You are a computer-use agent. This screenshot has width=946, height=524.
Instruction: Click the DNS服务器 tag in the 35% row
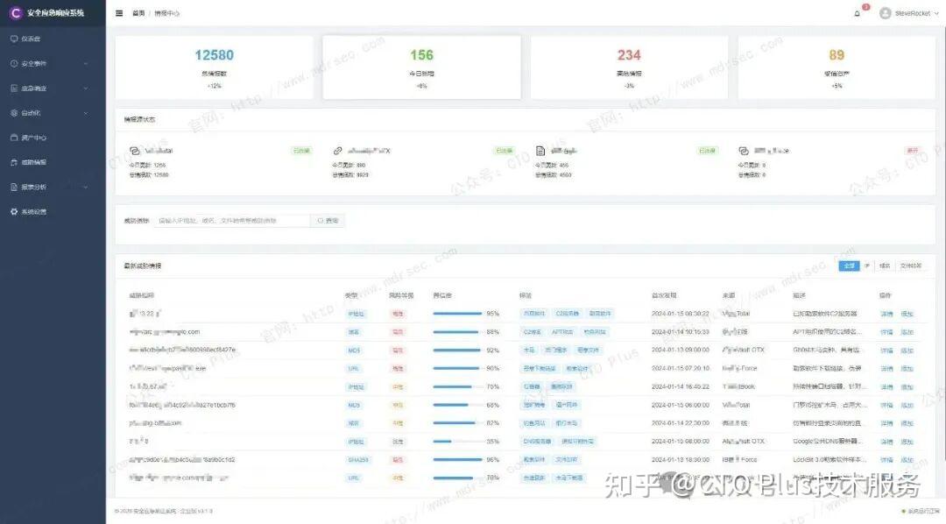point(537,442)
